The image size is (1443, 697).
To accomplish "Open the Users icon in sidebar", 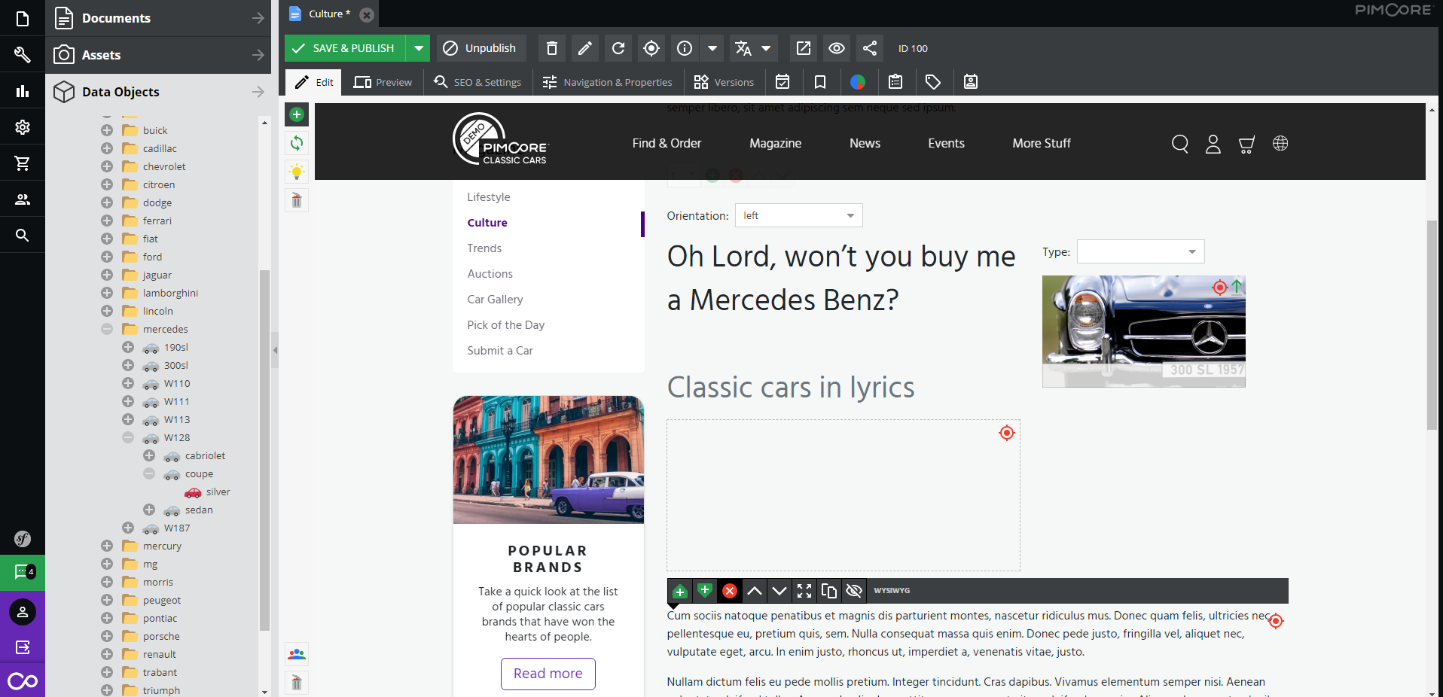I will pyautogui.click(x=23, y=199).
